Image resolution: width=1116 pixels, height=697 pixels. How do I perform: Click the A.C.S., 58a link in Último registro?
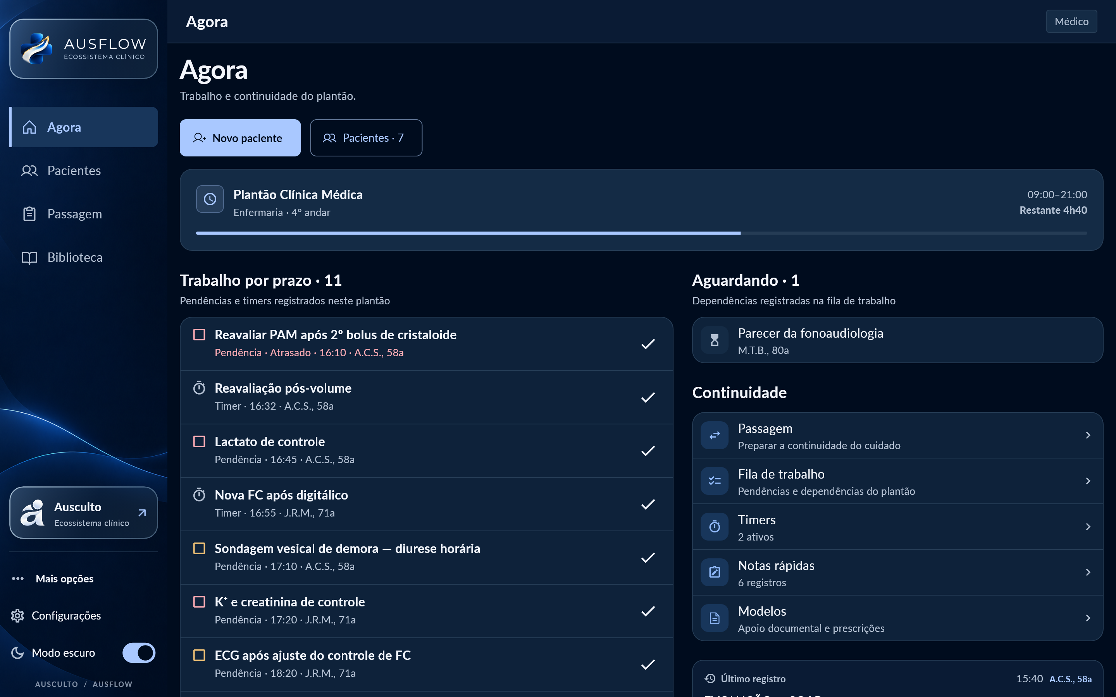click(x=1070, y=679)
